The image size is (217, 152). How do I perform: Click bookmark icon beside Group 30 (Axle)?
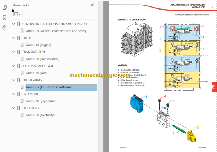[x=22, y=73]
